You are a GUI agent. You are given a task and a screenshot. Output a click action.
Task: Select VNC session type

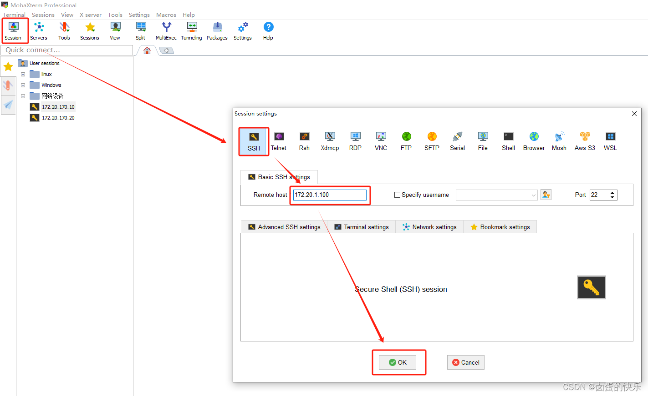(381, 142)
